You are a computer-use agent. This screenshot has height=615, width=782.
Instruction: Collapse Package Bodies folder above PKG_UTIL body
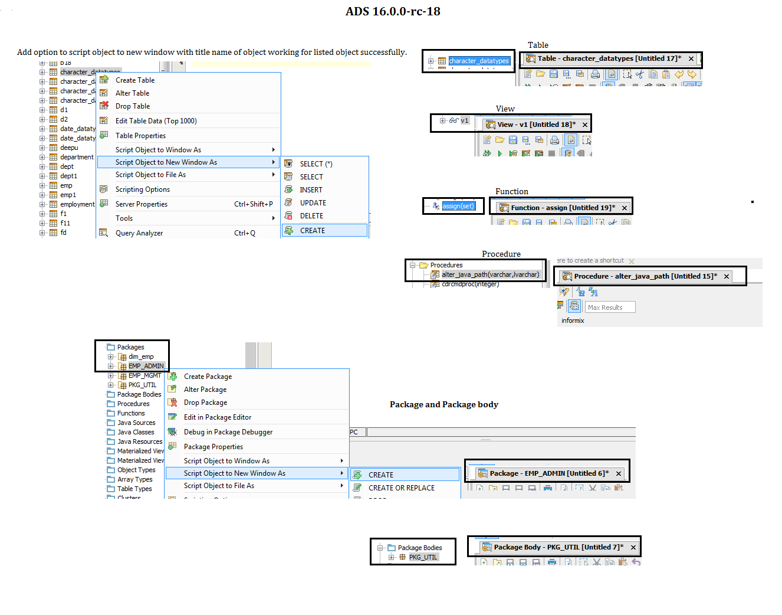[x=380, y=548]
